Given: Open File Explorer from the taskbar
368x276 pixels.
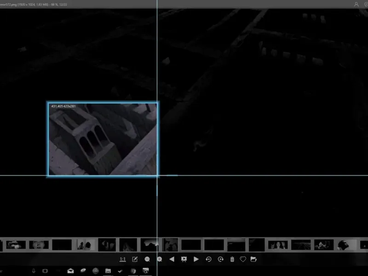Looking at the screenshot, I should [x=108, y=271].
